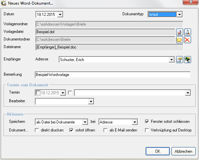Expand the Speichern 'als Datei bei Dokumente' dropdown

pyautogui.click(x=85, y=122)
